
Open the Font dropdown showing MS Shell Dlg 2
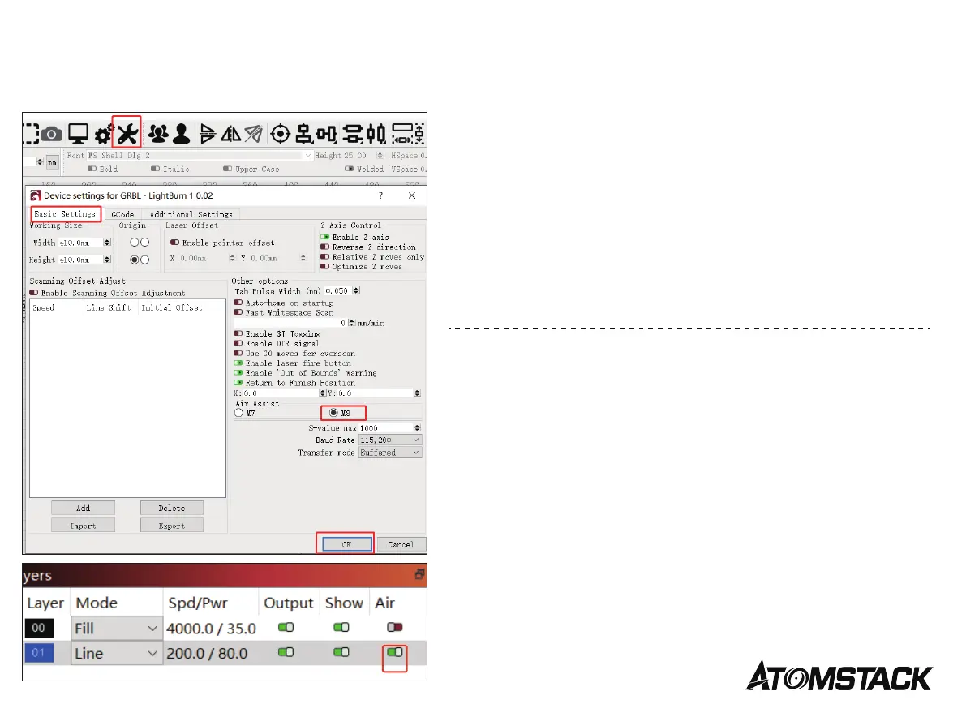click(200, 156)
